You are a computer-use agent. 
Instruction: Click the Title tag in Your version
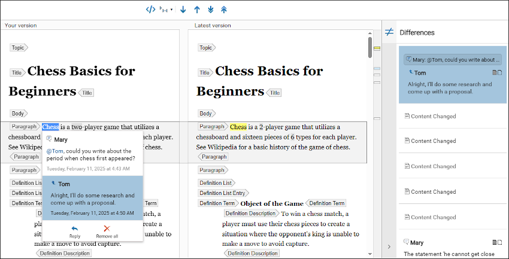point(17,72)
